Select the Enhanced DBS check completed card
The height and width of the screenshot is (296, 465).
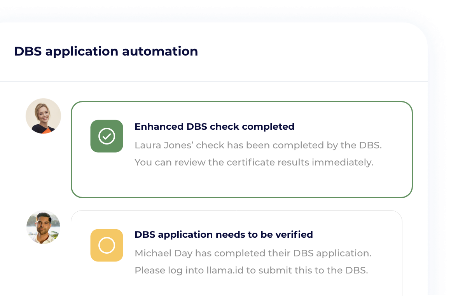click(242, 150)
